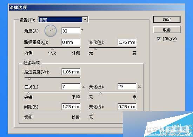193x137 pixels.
Task: Click the 曲度 curviness slider thumb
Action: (x=28, y=93)
